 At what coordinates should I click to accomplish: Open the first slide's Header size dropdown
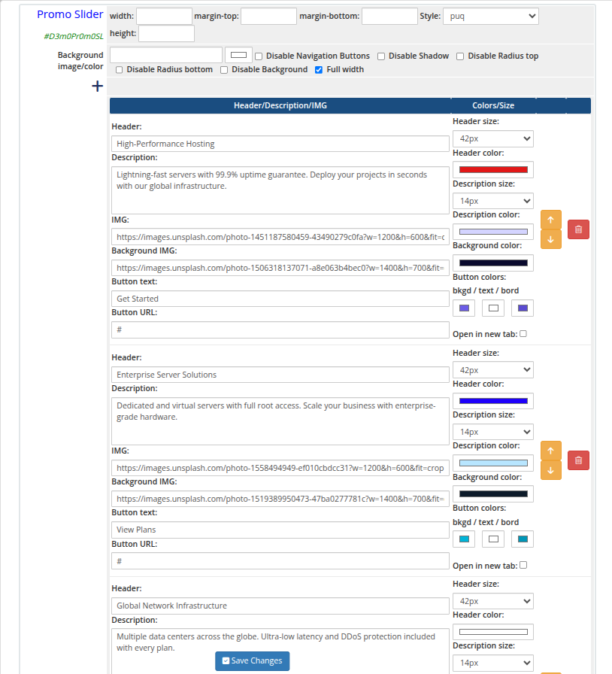pos(492,138)
